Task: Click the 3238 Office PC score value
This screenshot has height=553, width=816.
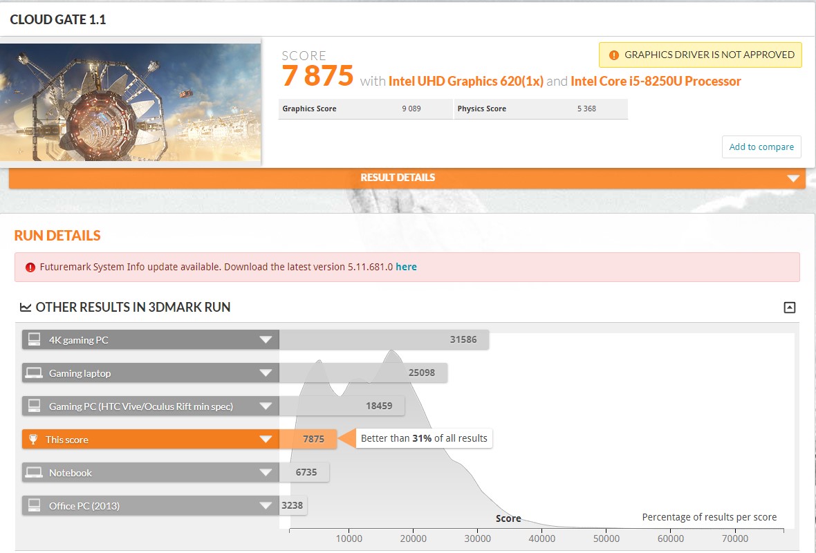Action: 292,506
